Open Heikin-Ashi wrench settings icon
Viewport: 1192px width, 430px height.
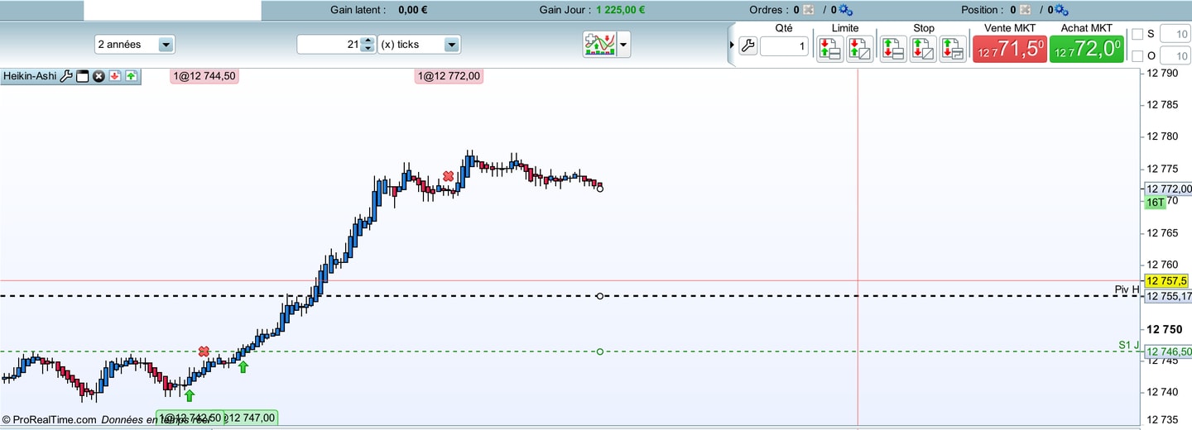[66, 76]
